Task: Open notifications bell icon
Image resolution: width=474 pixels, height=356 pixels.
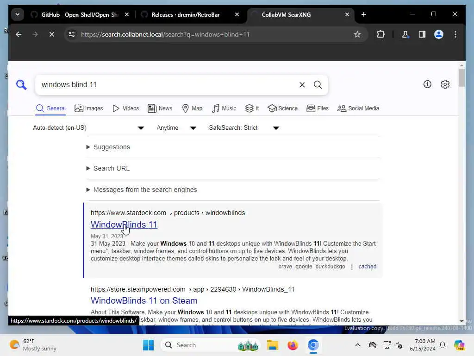Action: tap(443, 345)
